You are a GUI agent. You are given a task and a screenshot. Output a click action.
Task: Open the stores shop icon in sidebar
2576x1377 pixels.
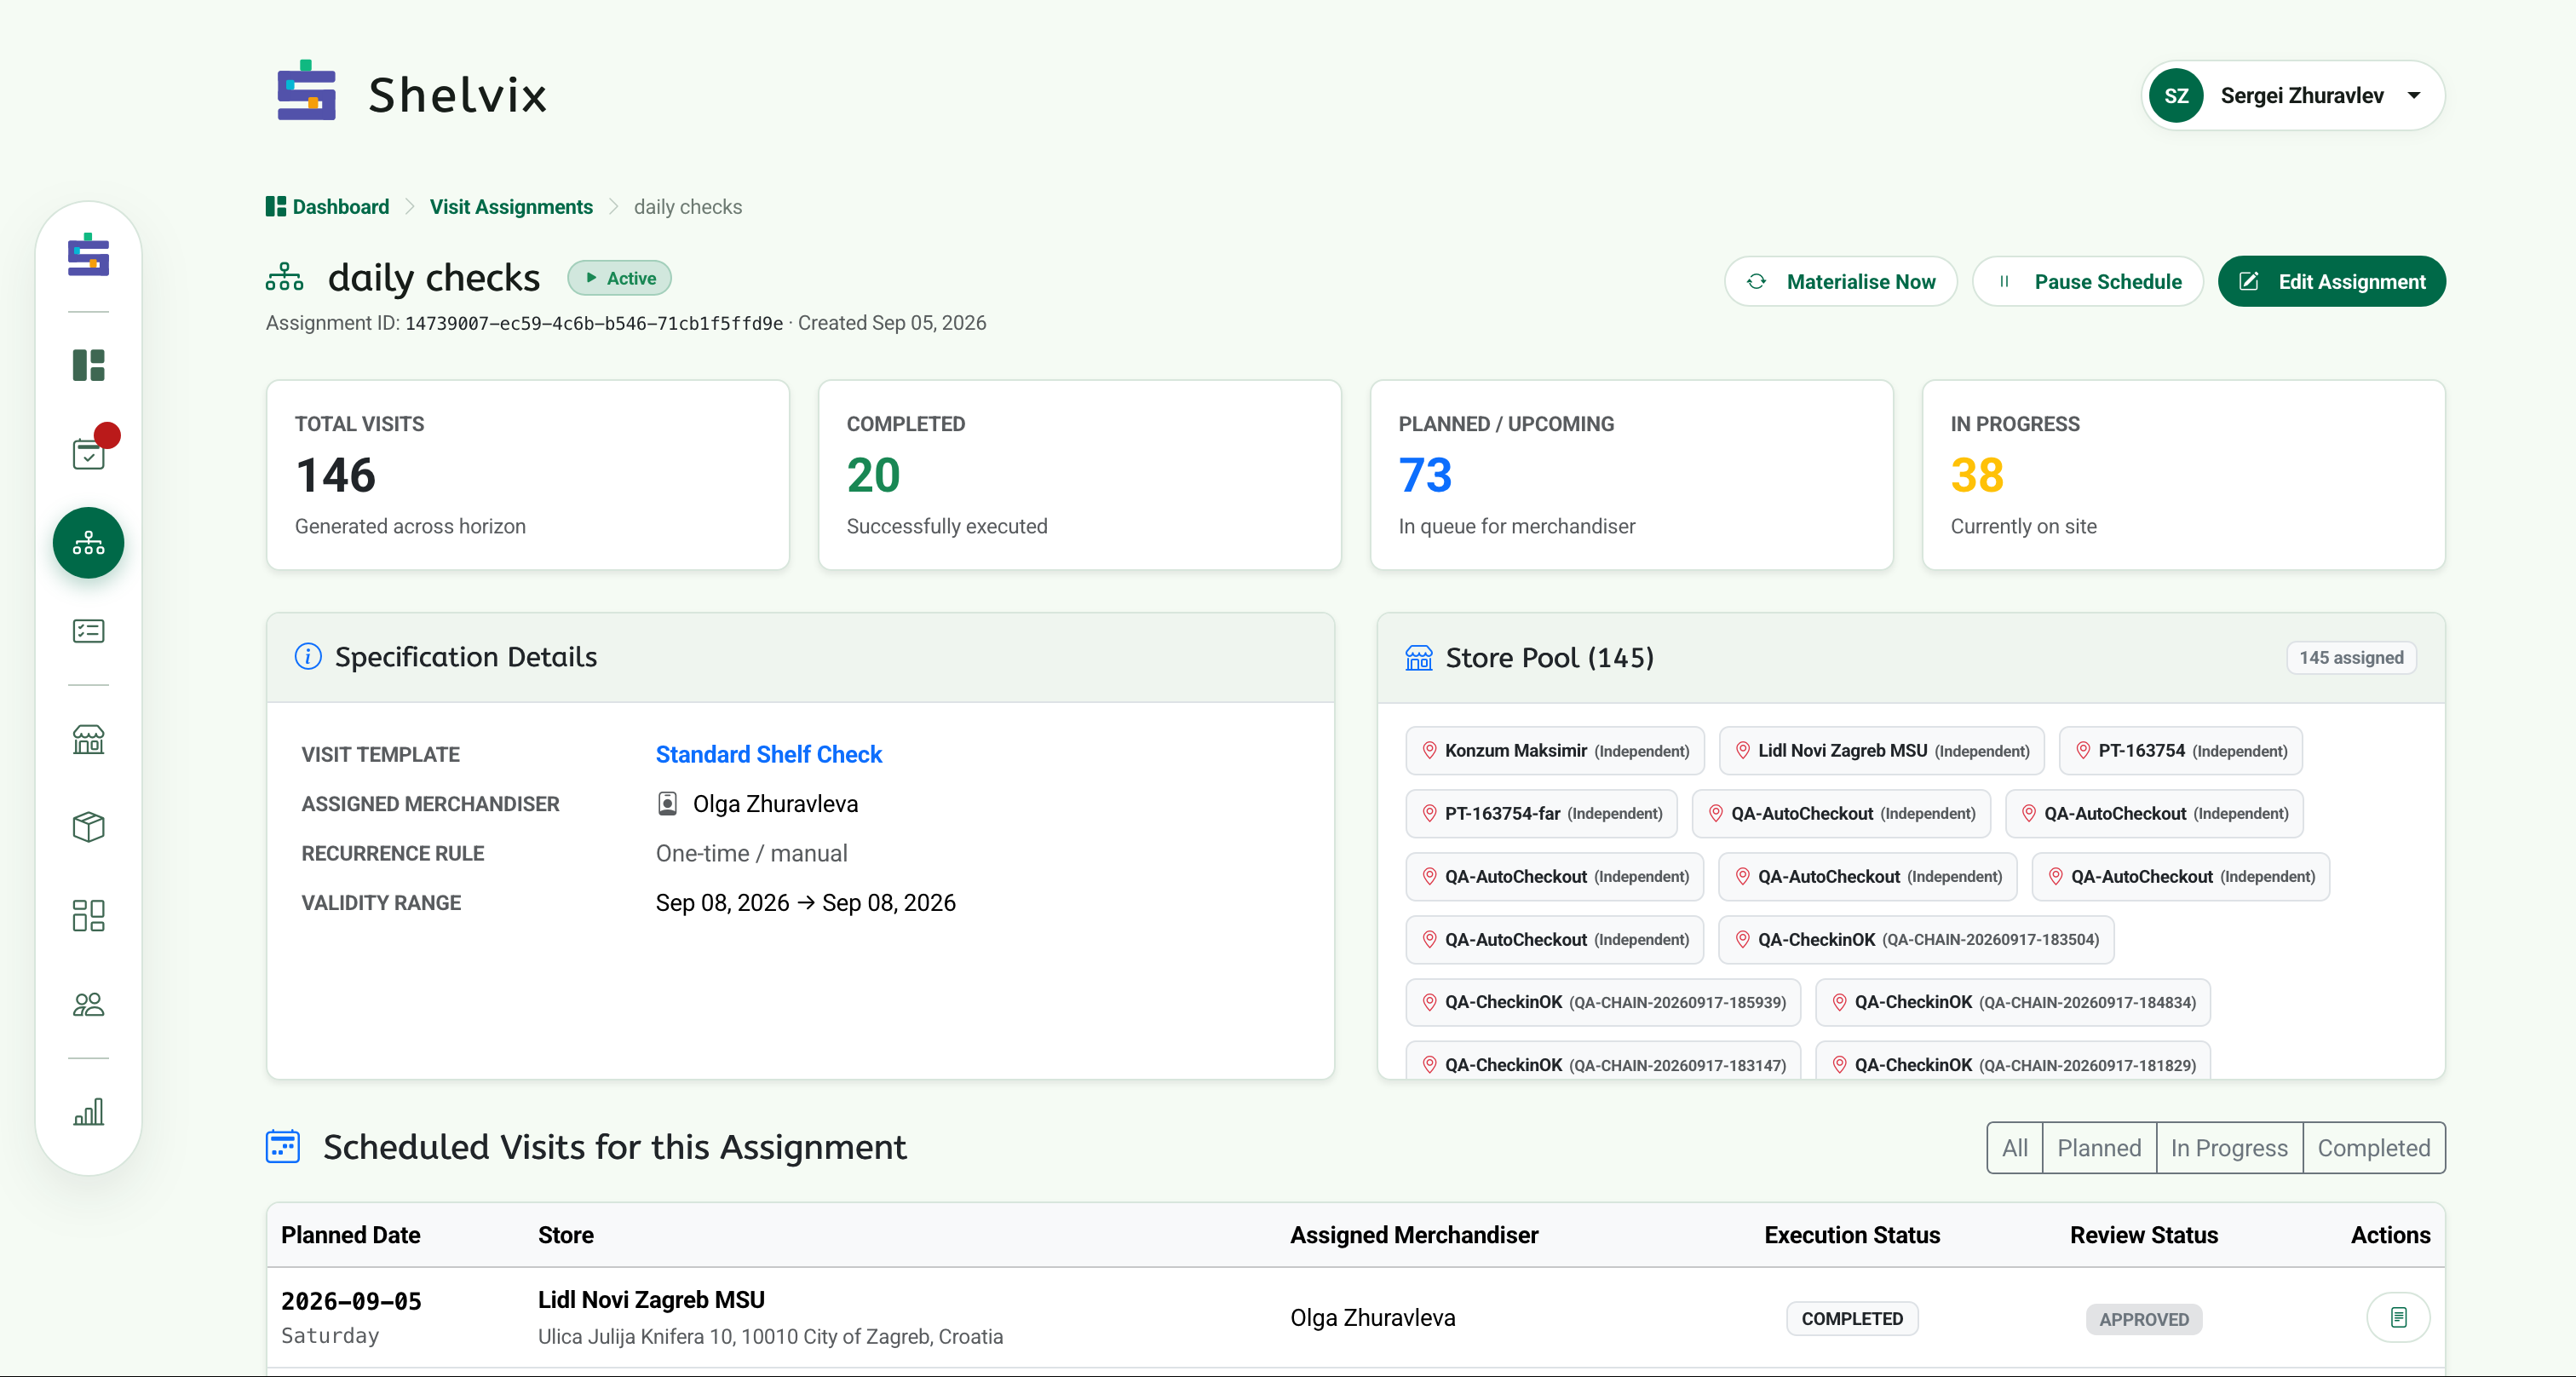point(88,739)
